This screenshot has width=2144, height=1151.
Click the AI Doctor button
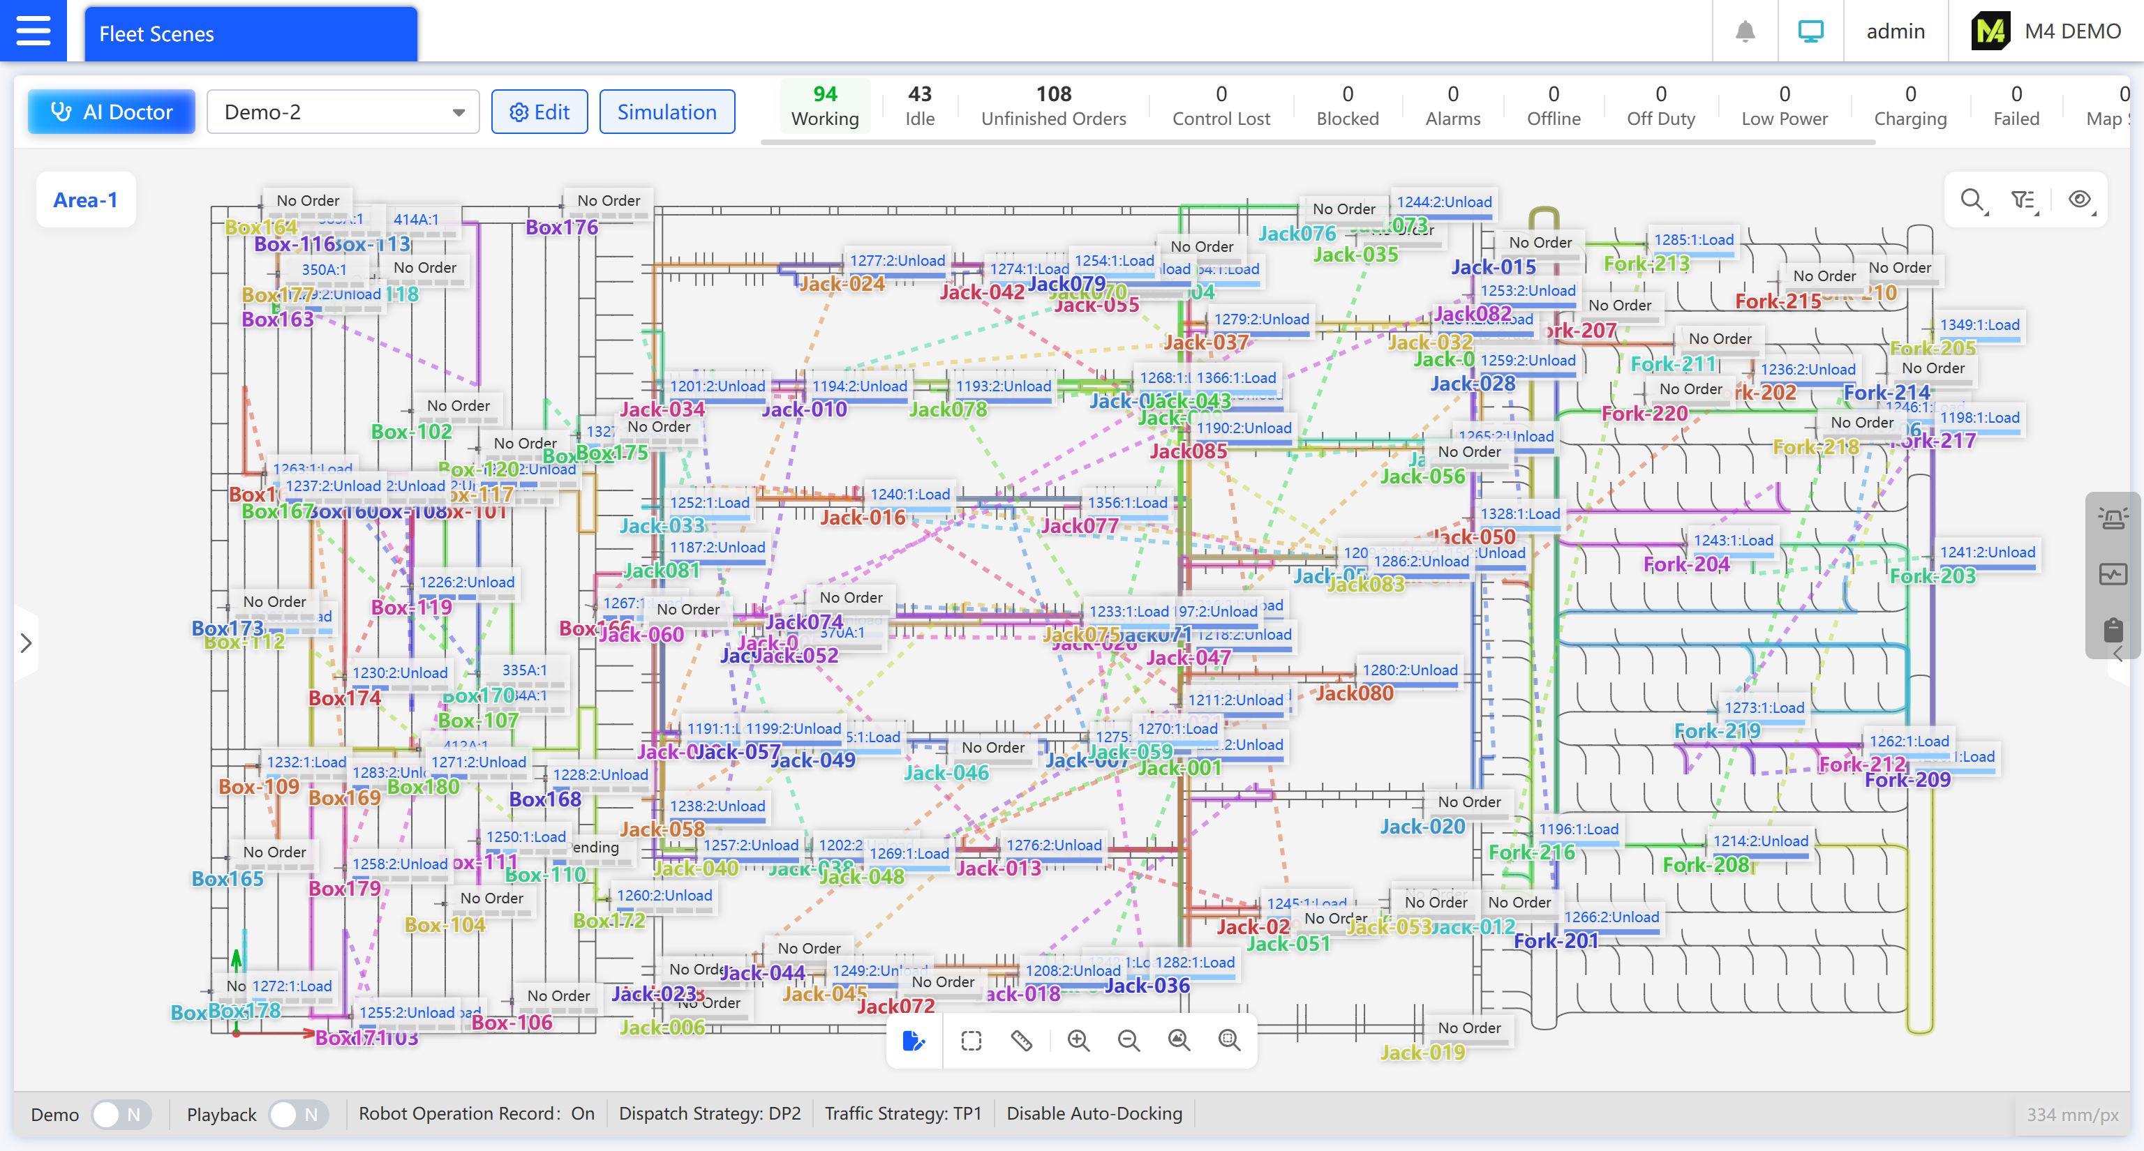112,112
